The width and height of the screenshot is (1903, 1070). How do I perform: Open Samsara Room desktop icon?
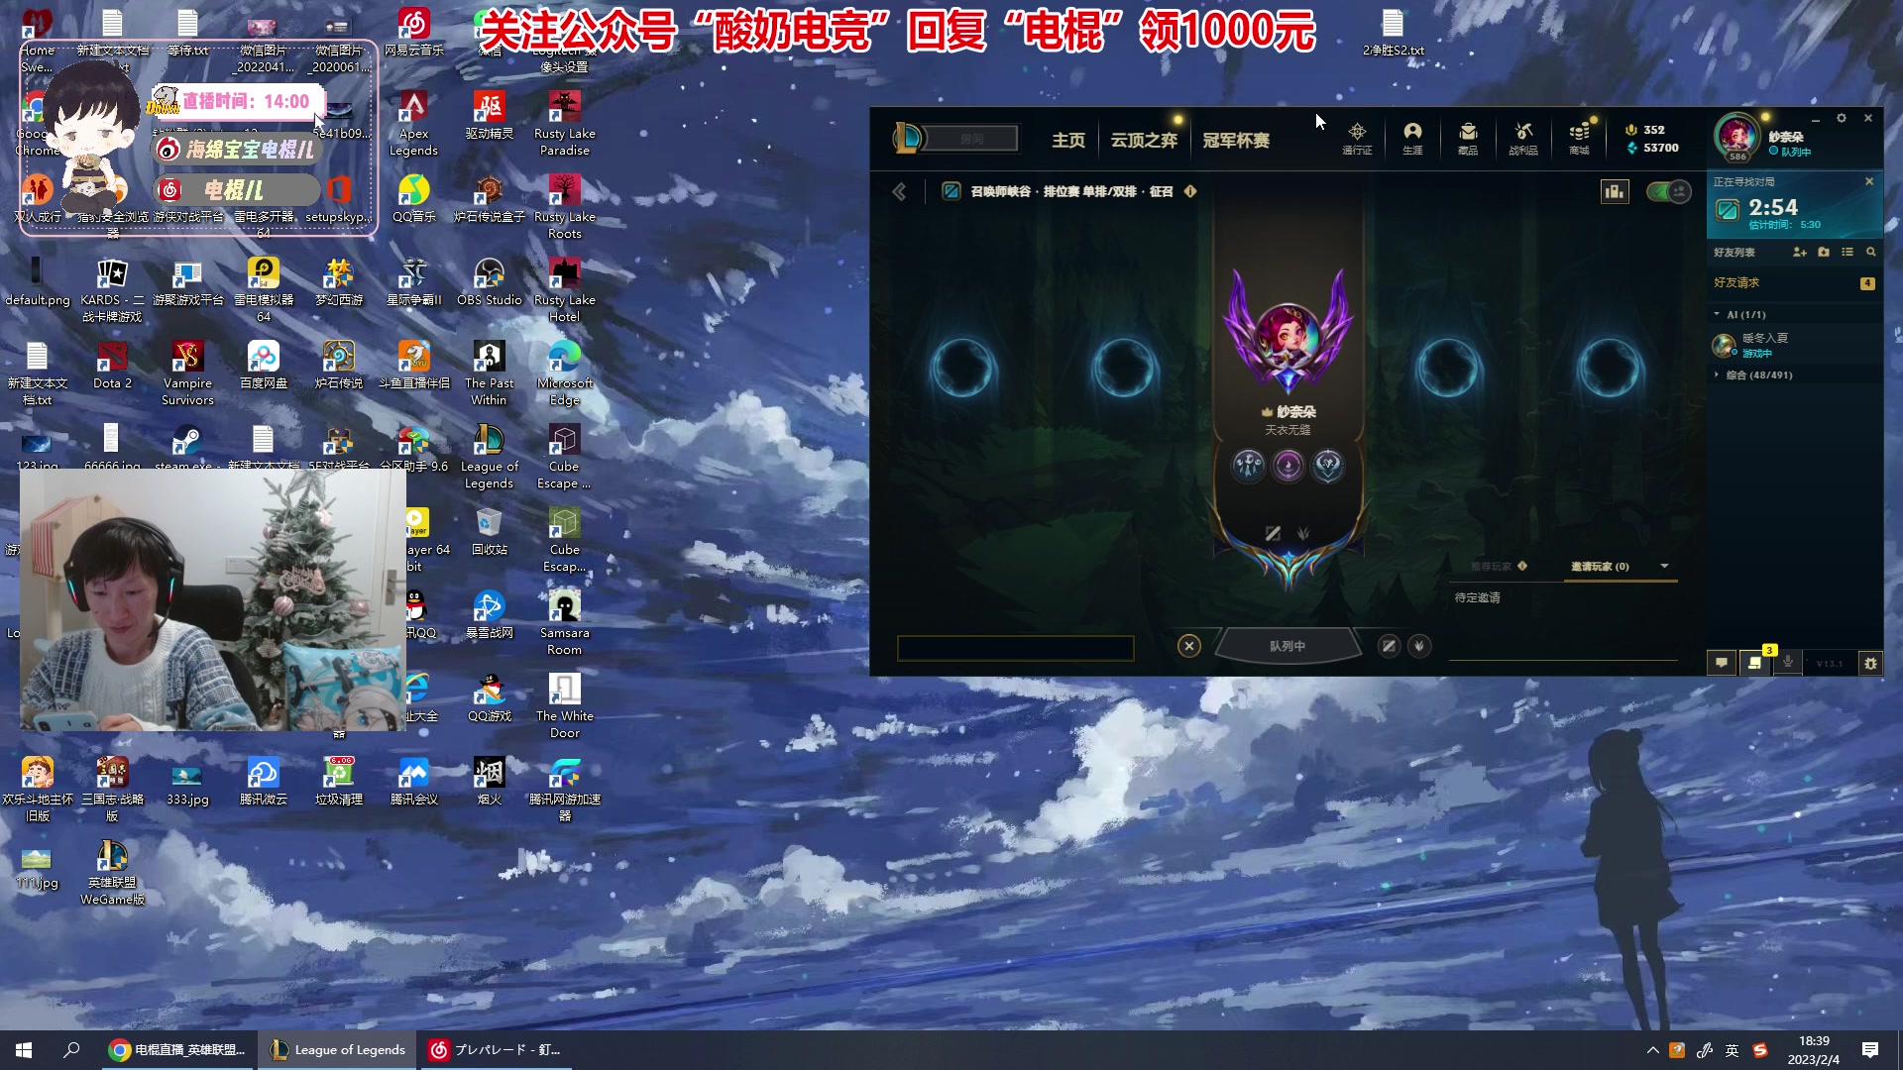tap(564, 622)
